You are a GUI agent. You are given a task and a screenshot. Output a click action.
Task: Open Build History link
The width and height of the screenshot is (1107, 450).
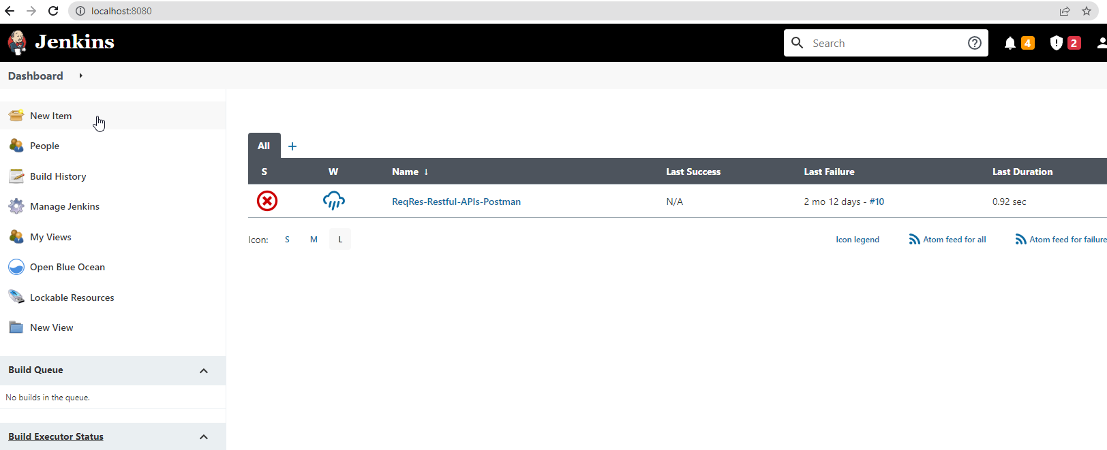[x=58, y=176]
